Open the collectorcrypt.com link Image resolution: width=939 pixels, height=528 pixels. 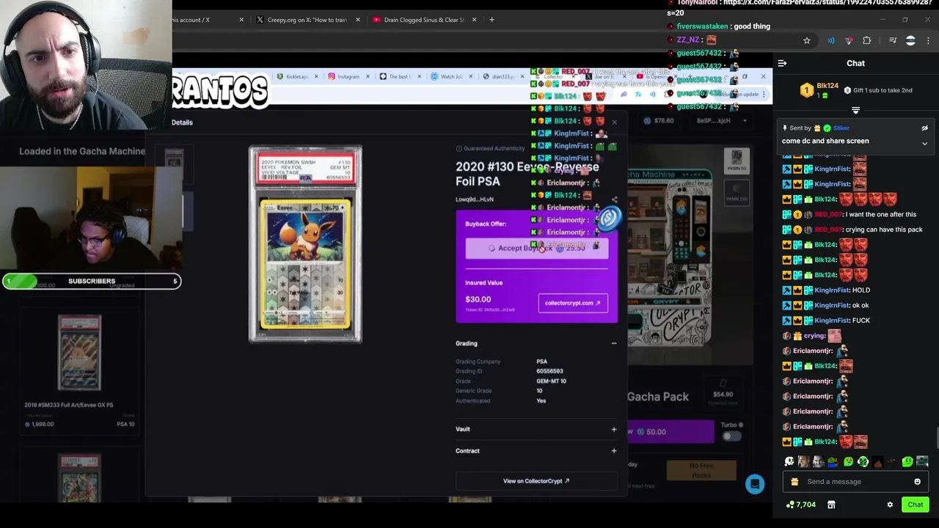(572, 303)
